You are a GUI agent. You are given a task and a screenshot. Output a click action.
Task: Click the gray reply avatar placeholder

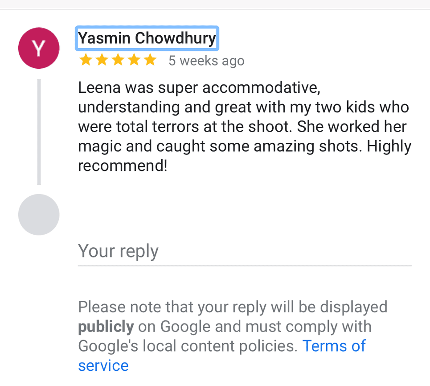click(x=39, y=215)
